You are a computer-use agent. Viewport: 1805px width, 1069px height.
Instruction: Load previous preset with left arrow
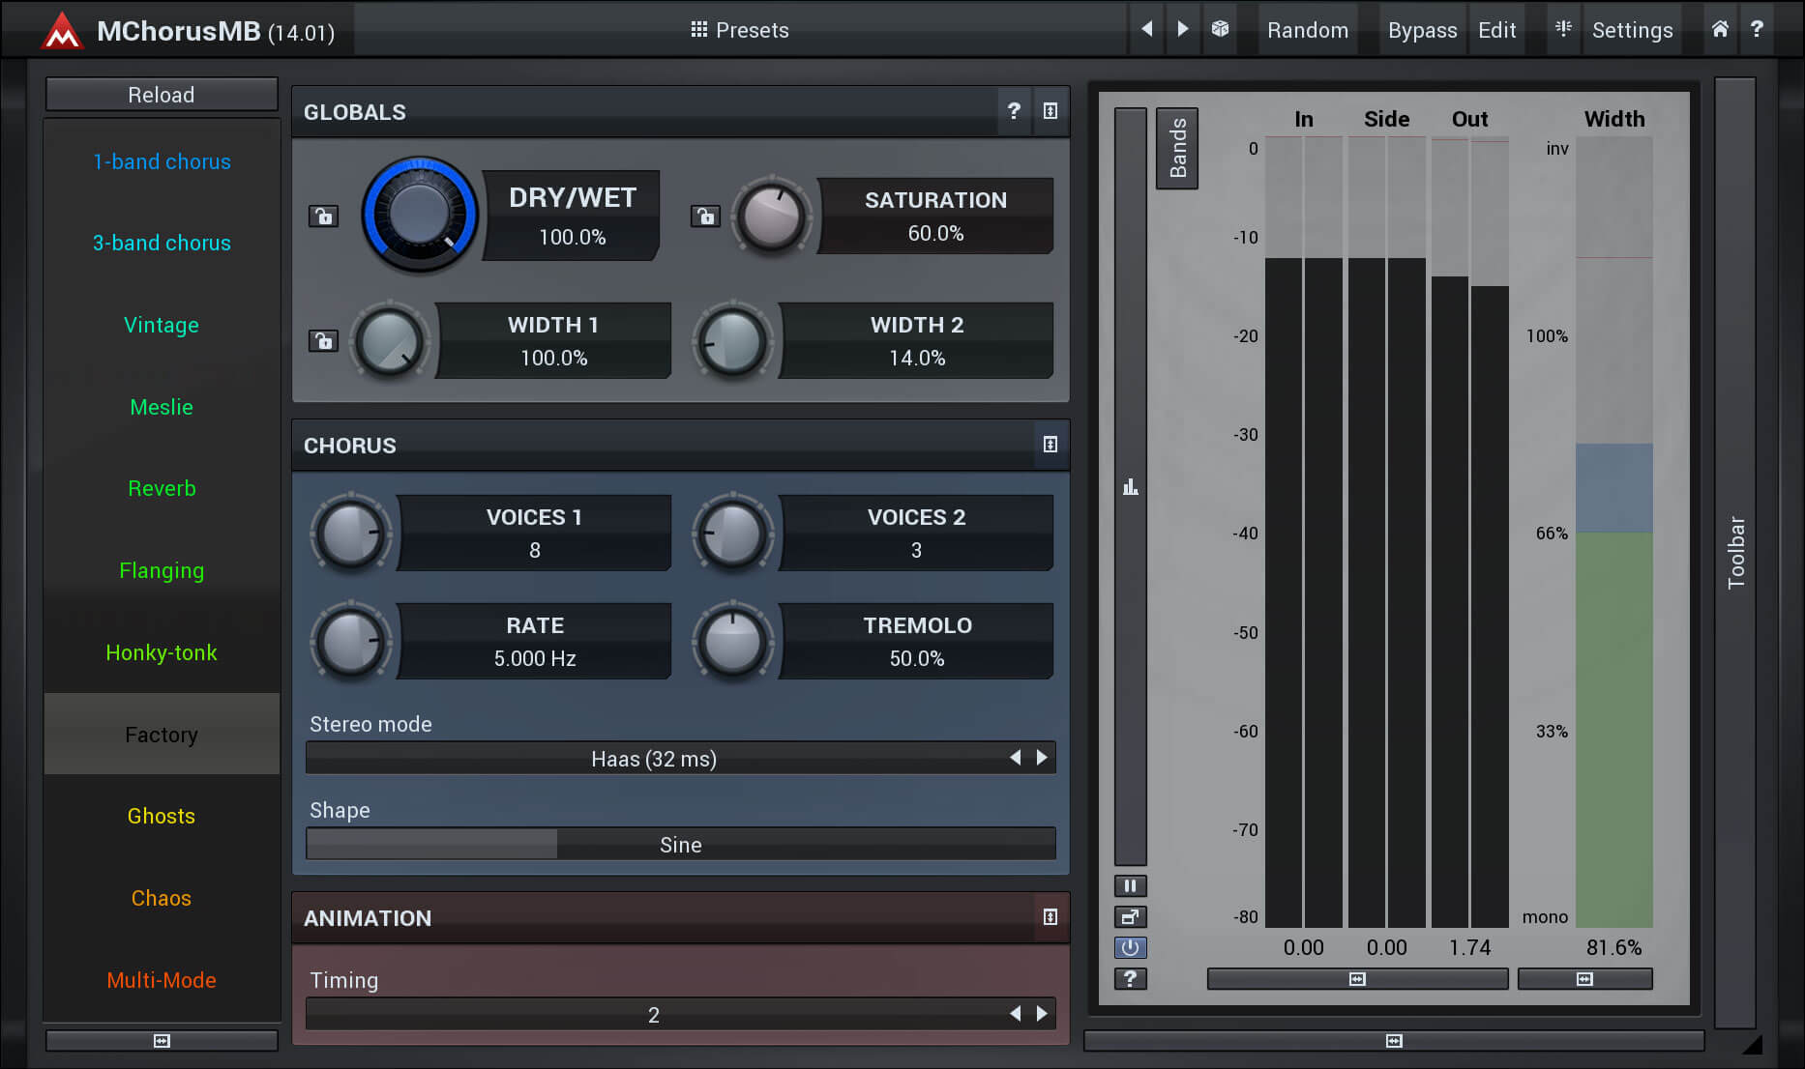pos(1147,29)
